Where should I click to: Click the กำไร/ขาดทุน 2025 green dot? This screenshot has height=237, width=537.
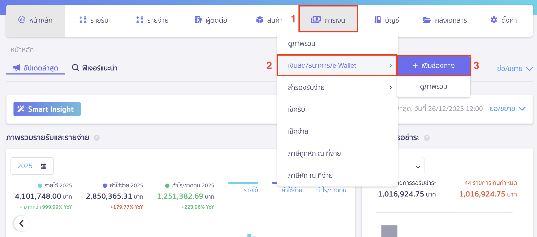(x=167, y=186)
